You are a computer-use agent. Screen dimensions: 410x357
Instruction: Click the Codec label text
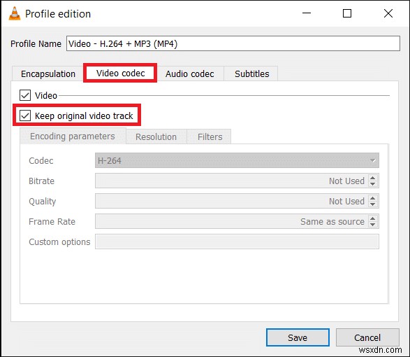(41, 160)
